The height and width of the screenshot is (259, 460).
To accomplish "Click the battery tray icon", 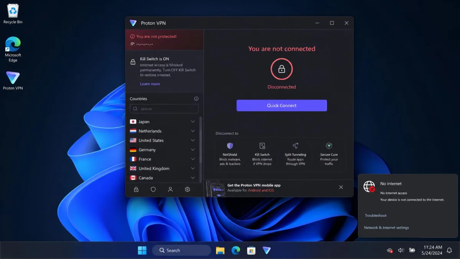I will click(412, 250).
